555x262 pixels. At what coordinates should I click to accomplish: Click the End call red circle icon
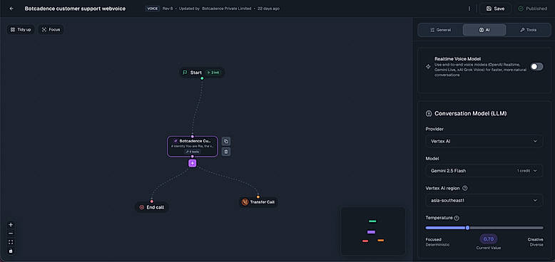tap(141, 207)
